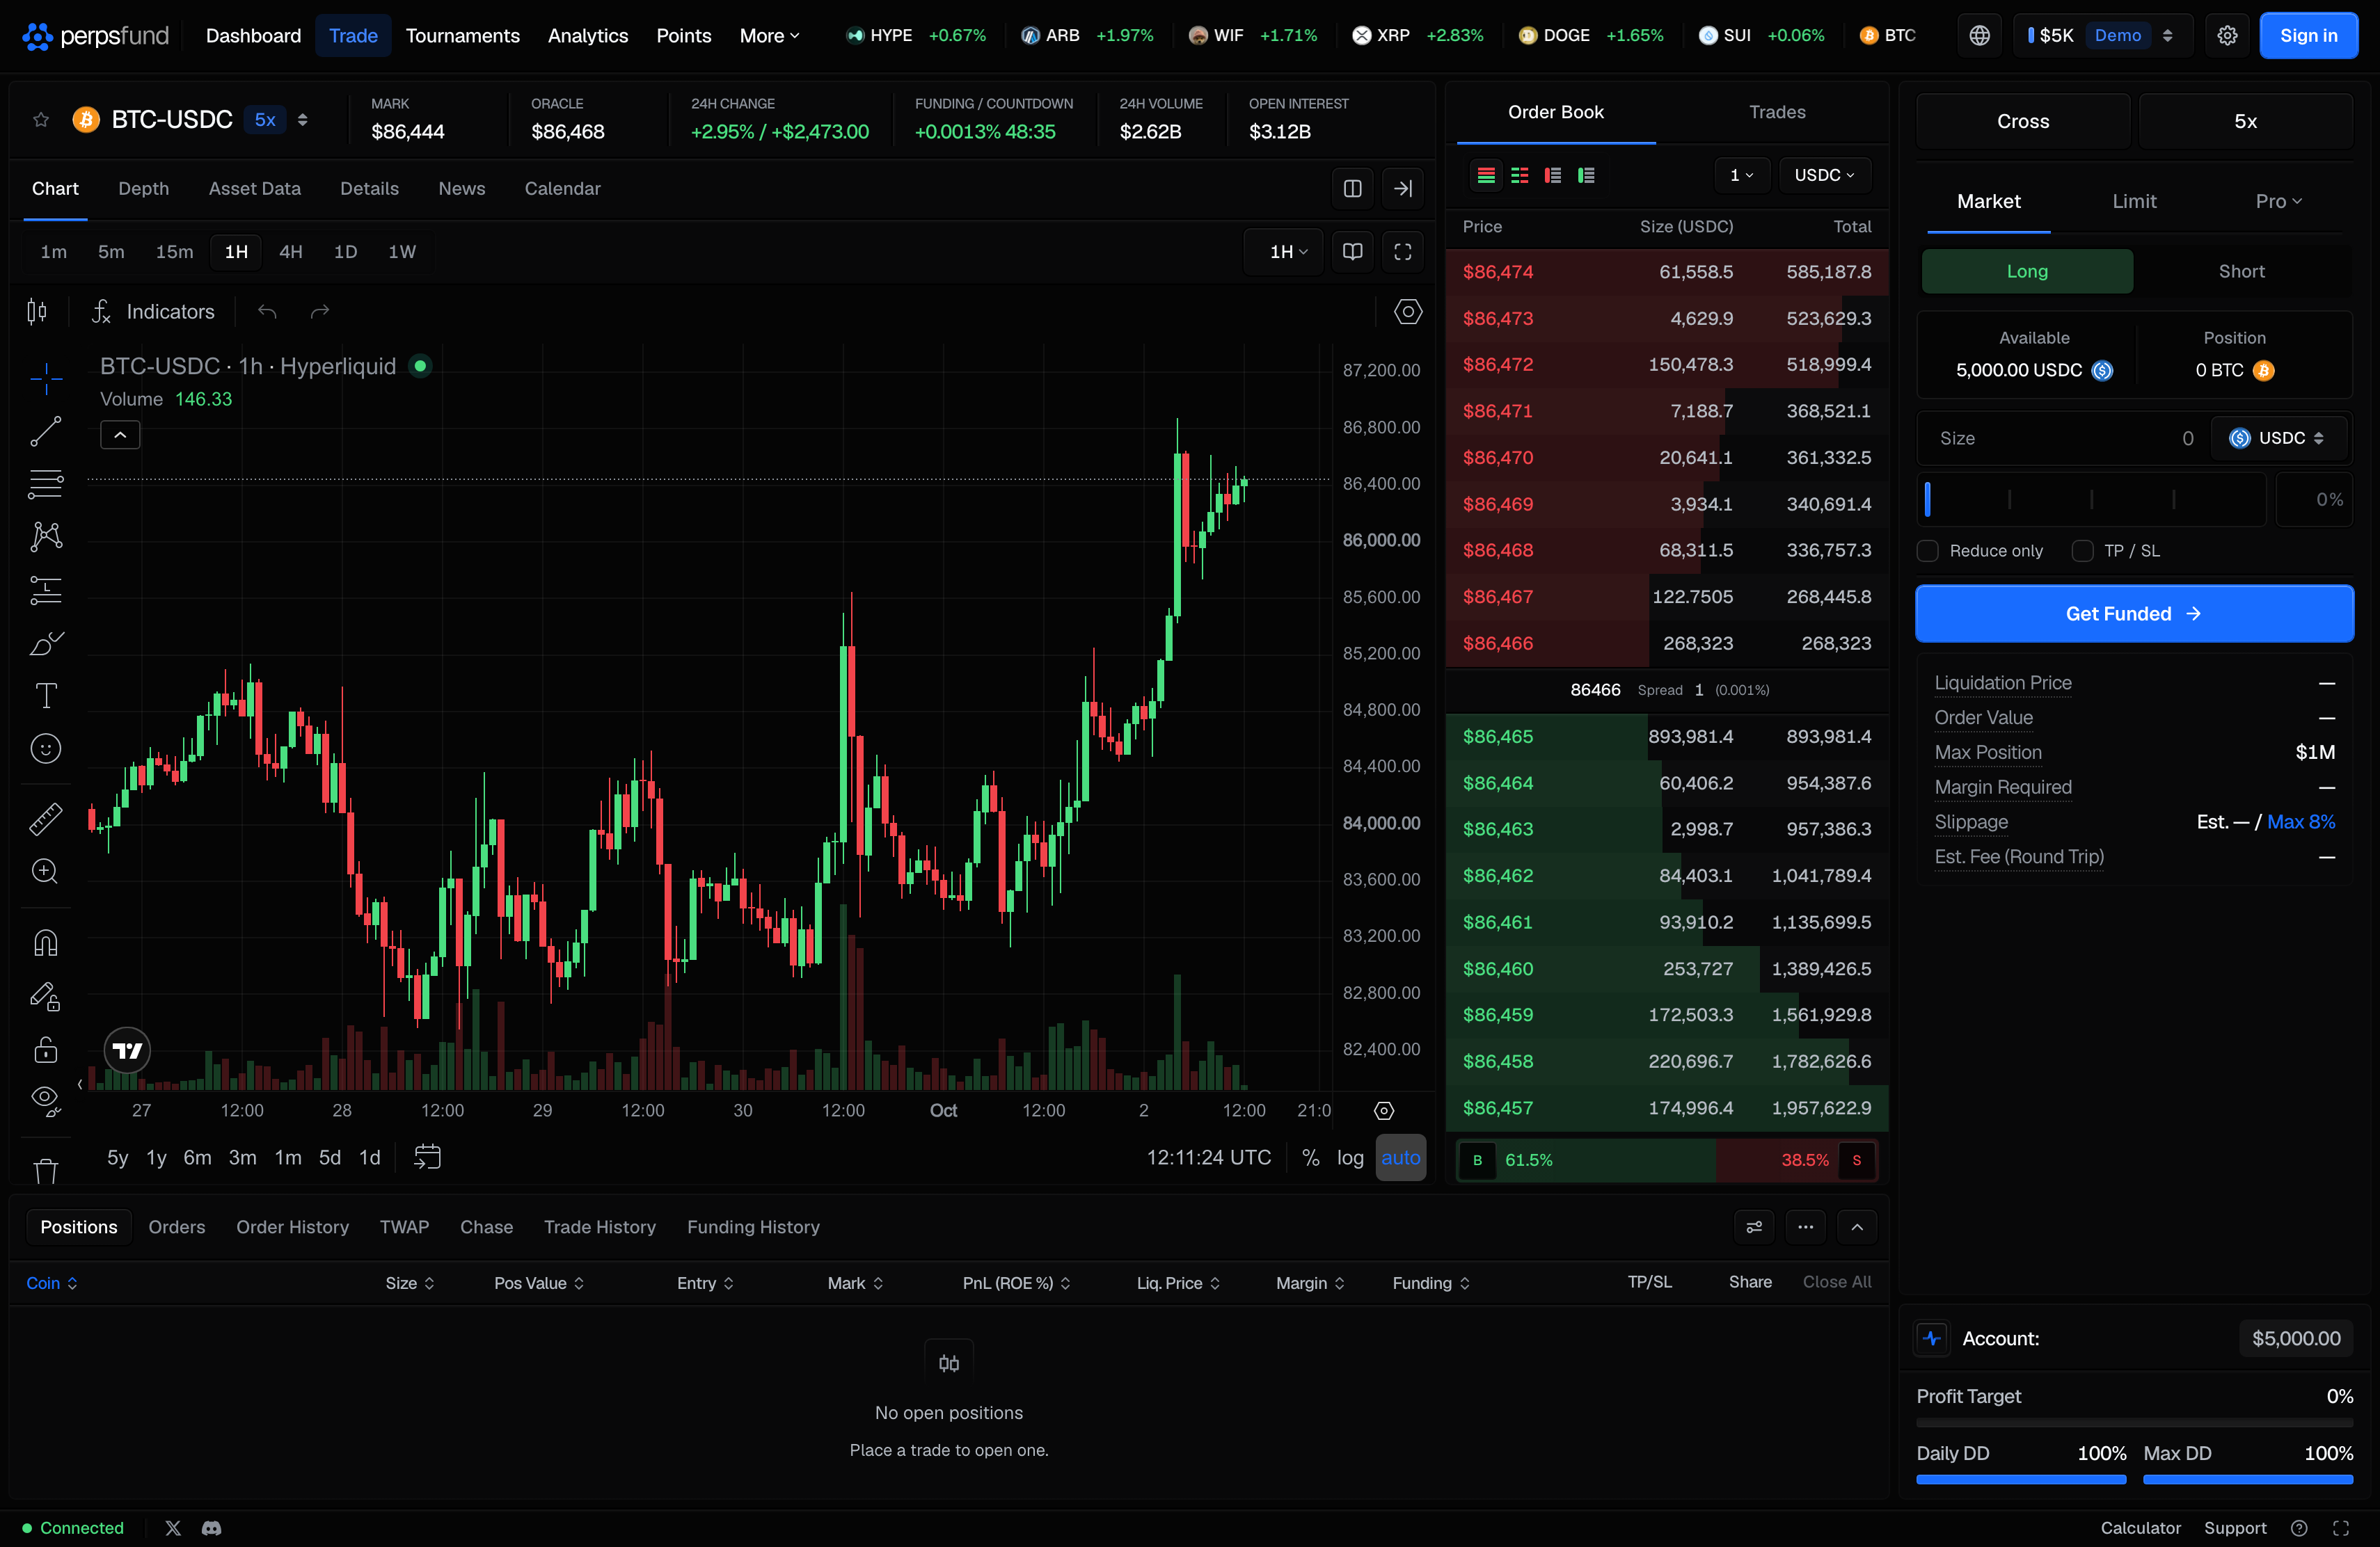Check the Reduce only checkbox
This screenshot has height=1547, width=2380.
[1928, 552]
